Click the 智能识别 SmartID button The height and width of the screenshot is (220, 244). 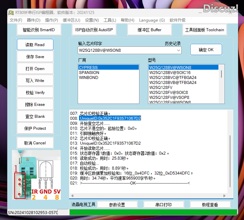click(39, 30)
